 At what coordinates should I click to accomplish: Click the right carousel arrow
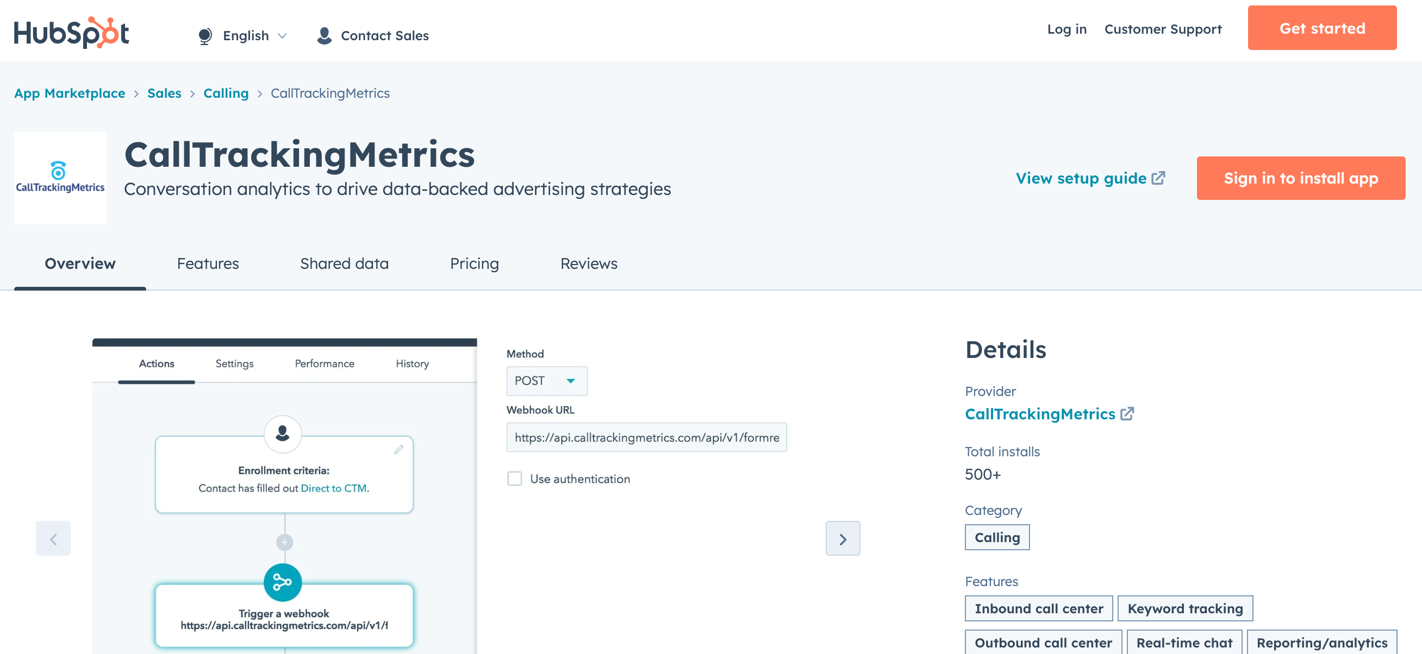[843, 538]
